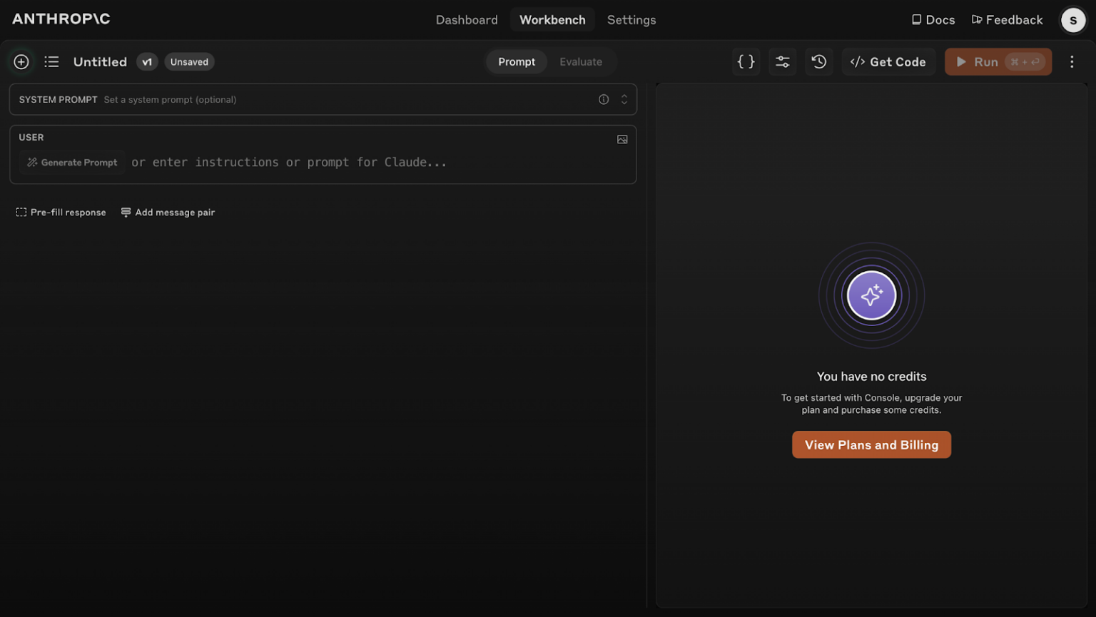The height and width of the screenshot is (617, 1096).
Task: Open the v1 version dropdown
Action: tap(147, 62)
